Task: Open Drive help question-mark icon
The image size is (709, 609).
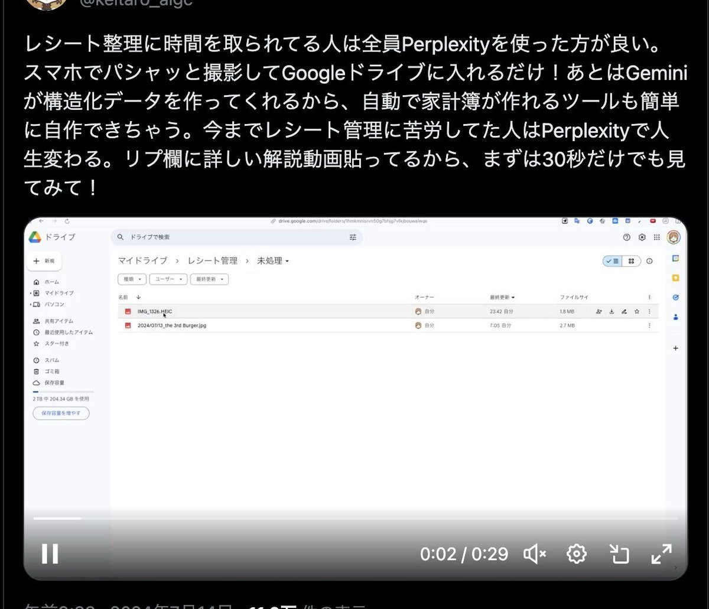Action: tap(627, 237)
